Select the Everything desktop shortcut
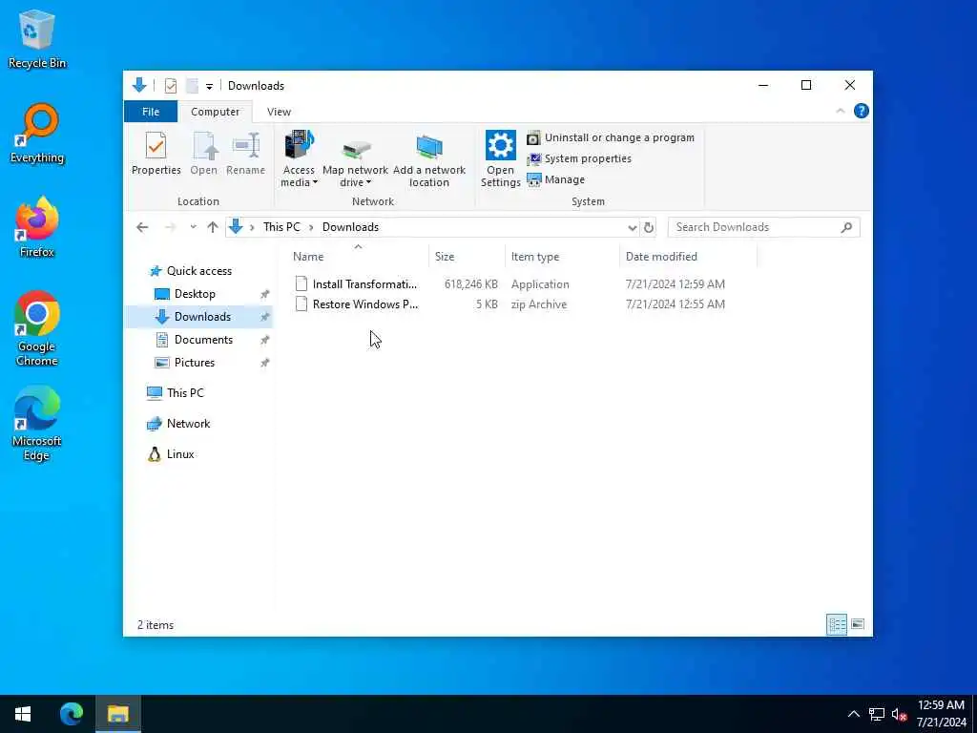The height and width of the screenshot is (733, 977). 37,134
